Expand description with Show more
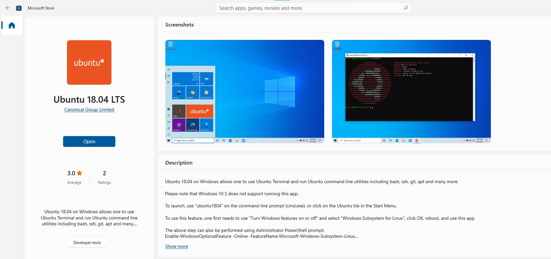Image resolution: width=551 pixels, height=259 pixels. coord(177,246)
